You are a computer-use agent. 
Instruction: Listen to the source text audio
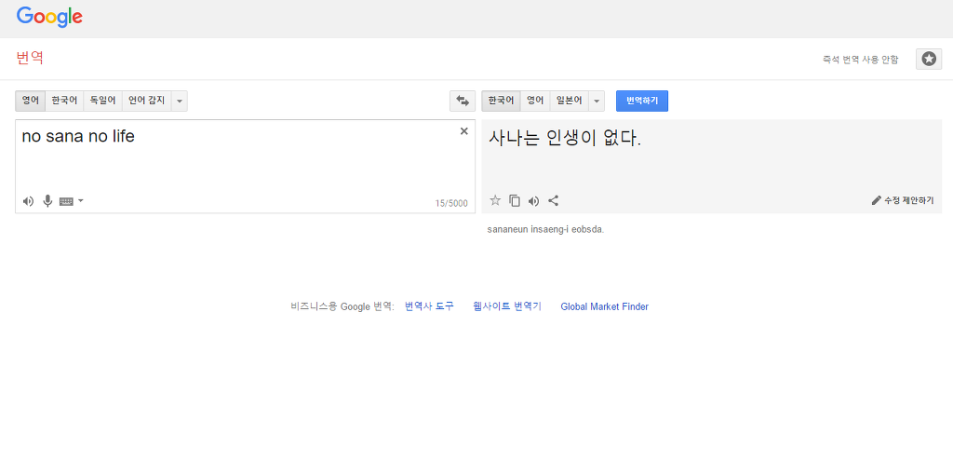(28, 201)
